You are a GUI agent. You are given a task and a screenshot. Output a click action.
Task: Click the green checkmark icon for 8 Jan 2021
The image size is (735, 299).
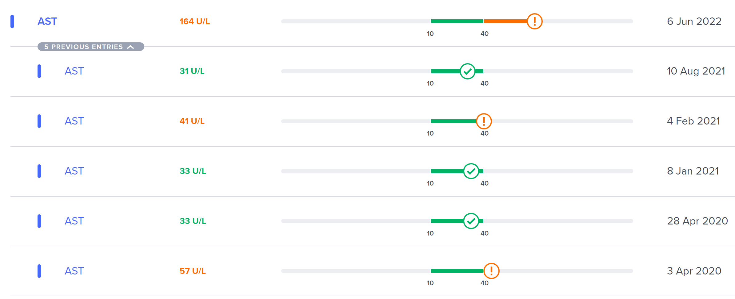tap(471, 171)
